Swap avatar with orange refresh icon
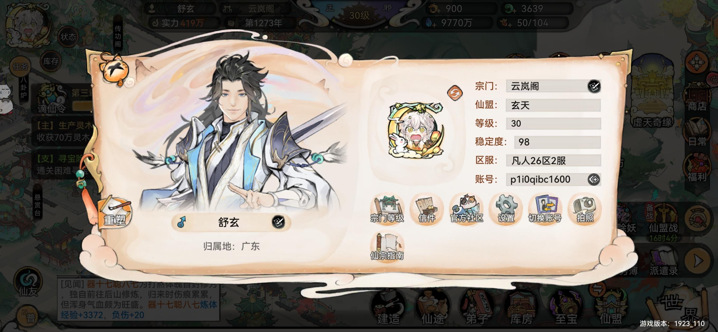The height and width of the screenshot is (332, 718). (455, 93)
